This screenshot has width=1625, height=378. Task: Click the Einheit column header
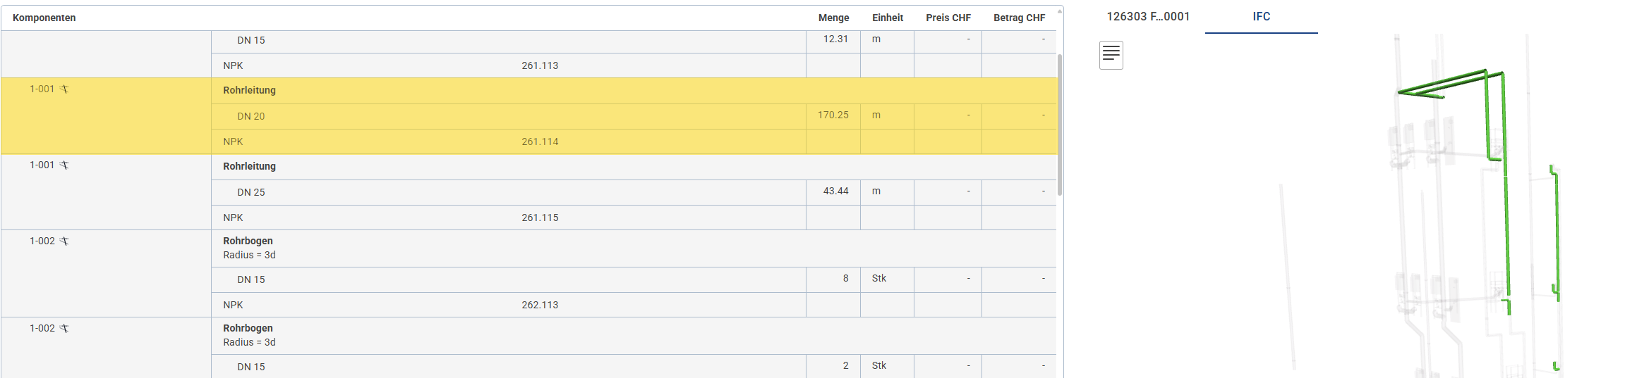click(x=887, y=18)
